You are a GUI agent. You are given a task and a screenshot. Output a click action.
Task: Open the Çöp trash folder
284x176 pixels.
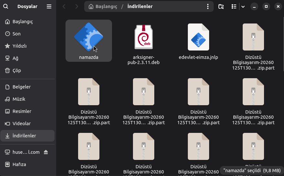pos(16,70)
